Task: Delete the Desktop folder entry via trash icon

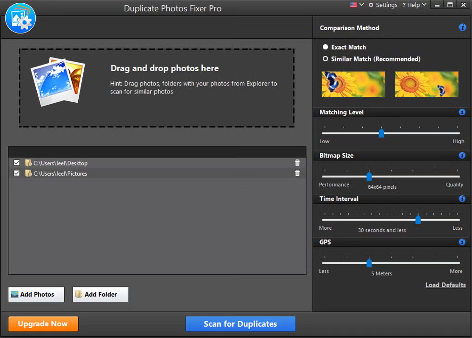Action: coord(297,163)
